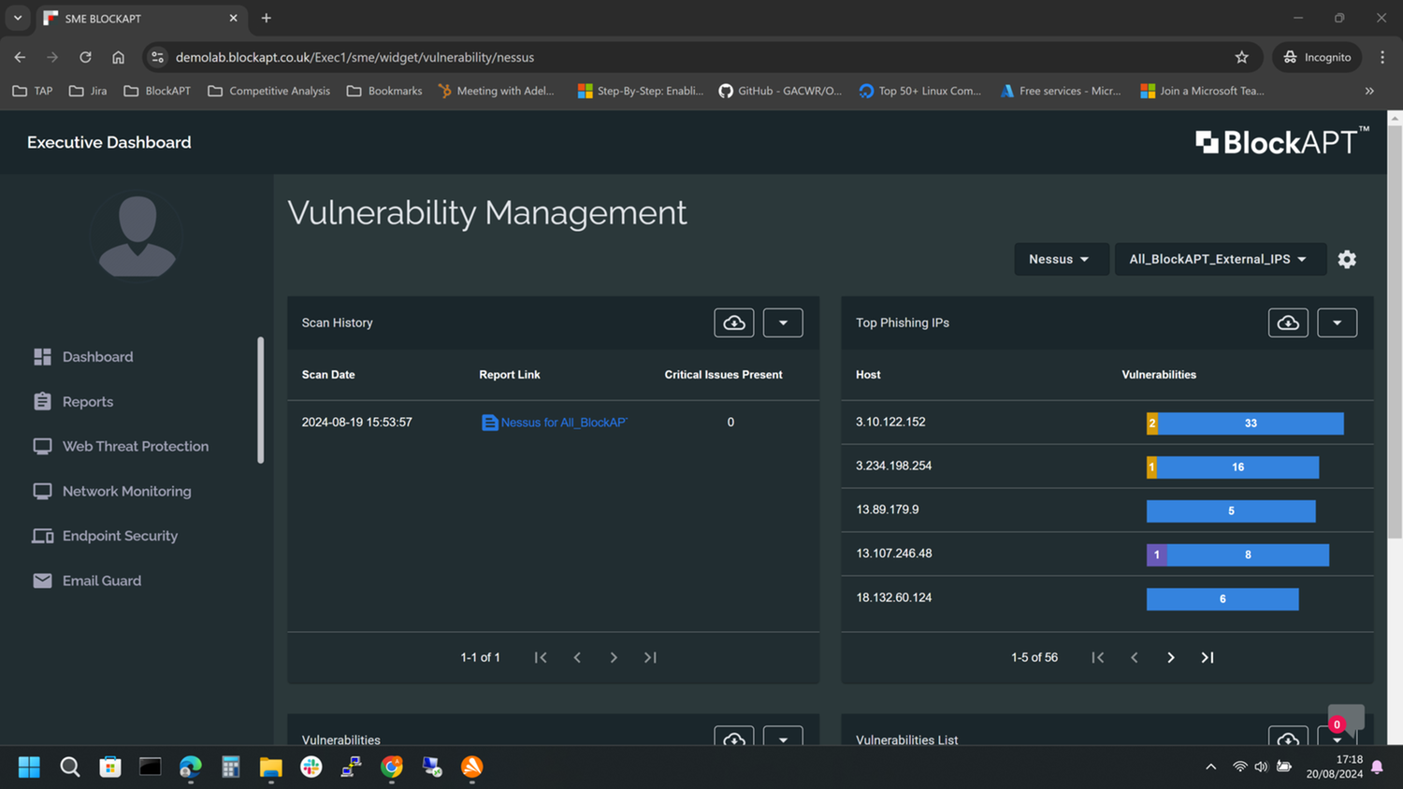Open Network Monitoring in the sidebar

[126, 491]
